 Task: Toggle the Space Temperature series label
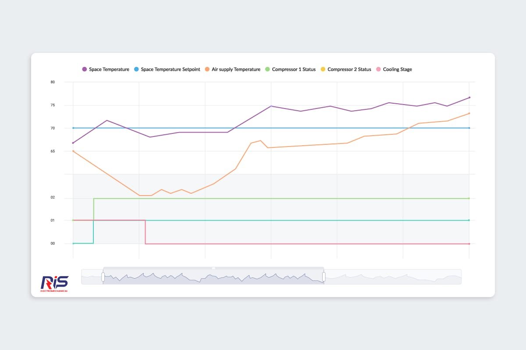click(x=109, y=70)
